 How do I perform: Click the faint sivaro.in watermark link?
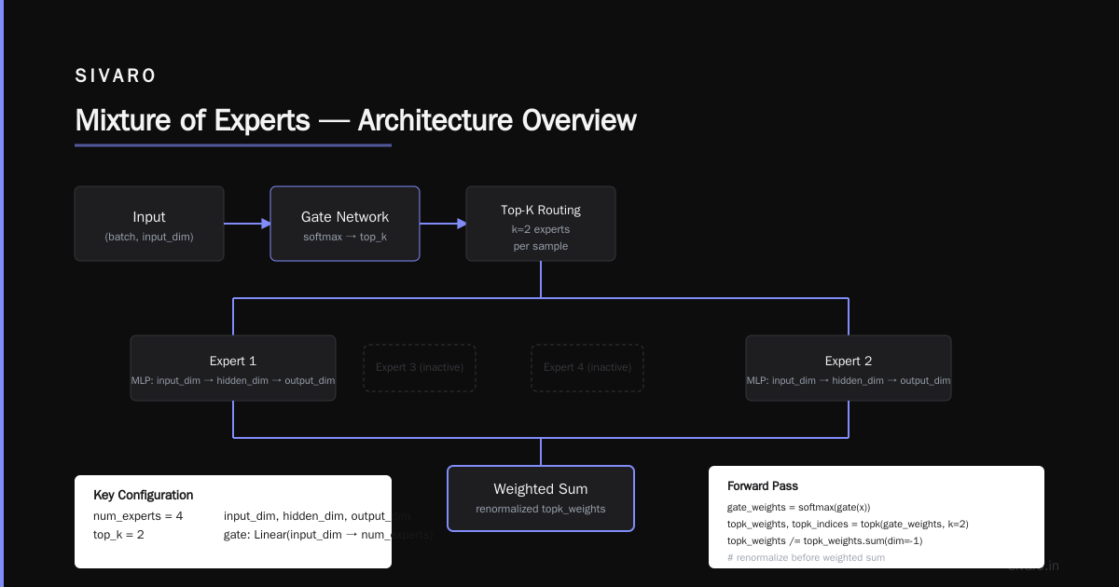click(x=1033, y=566)
